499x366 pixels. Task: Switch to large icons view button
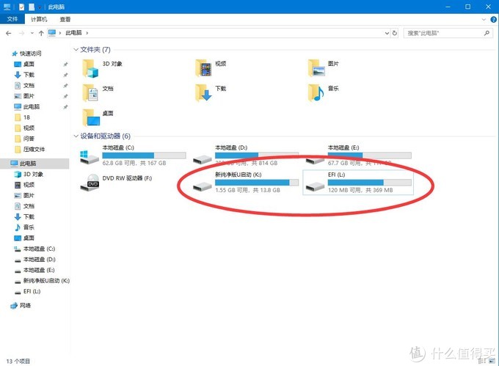pyautogui.click(x=492, y=361)
